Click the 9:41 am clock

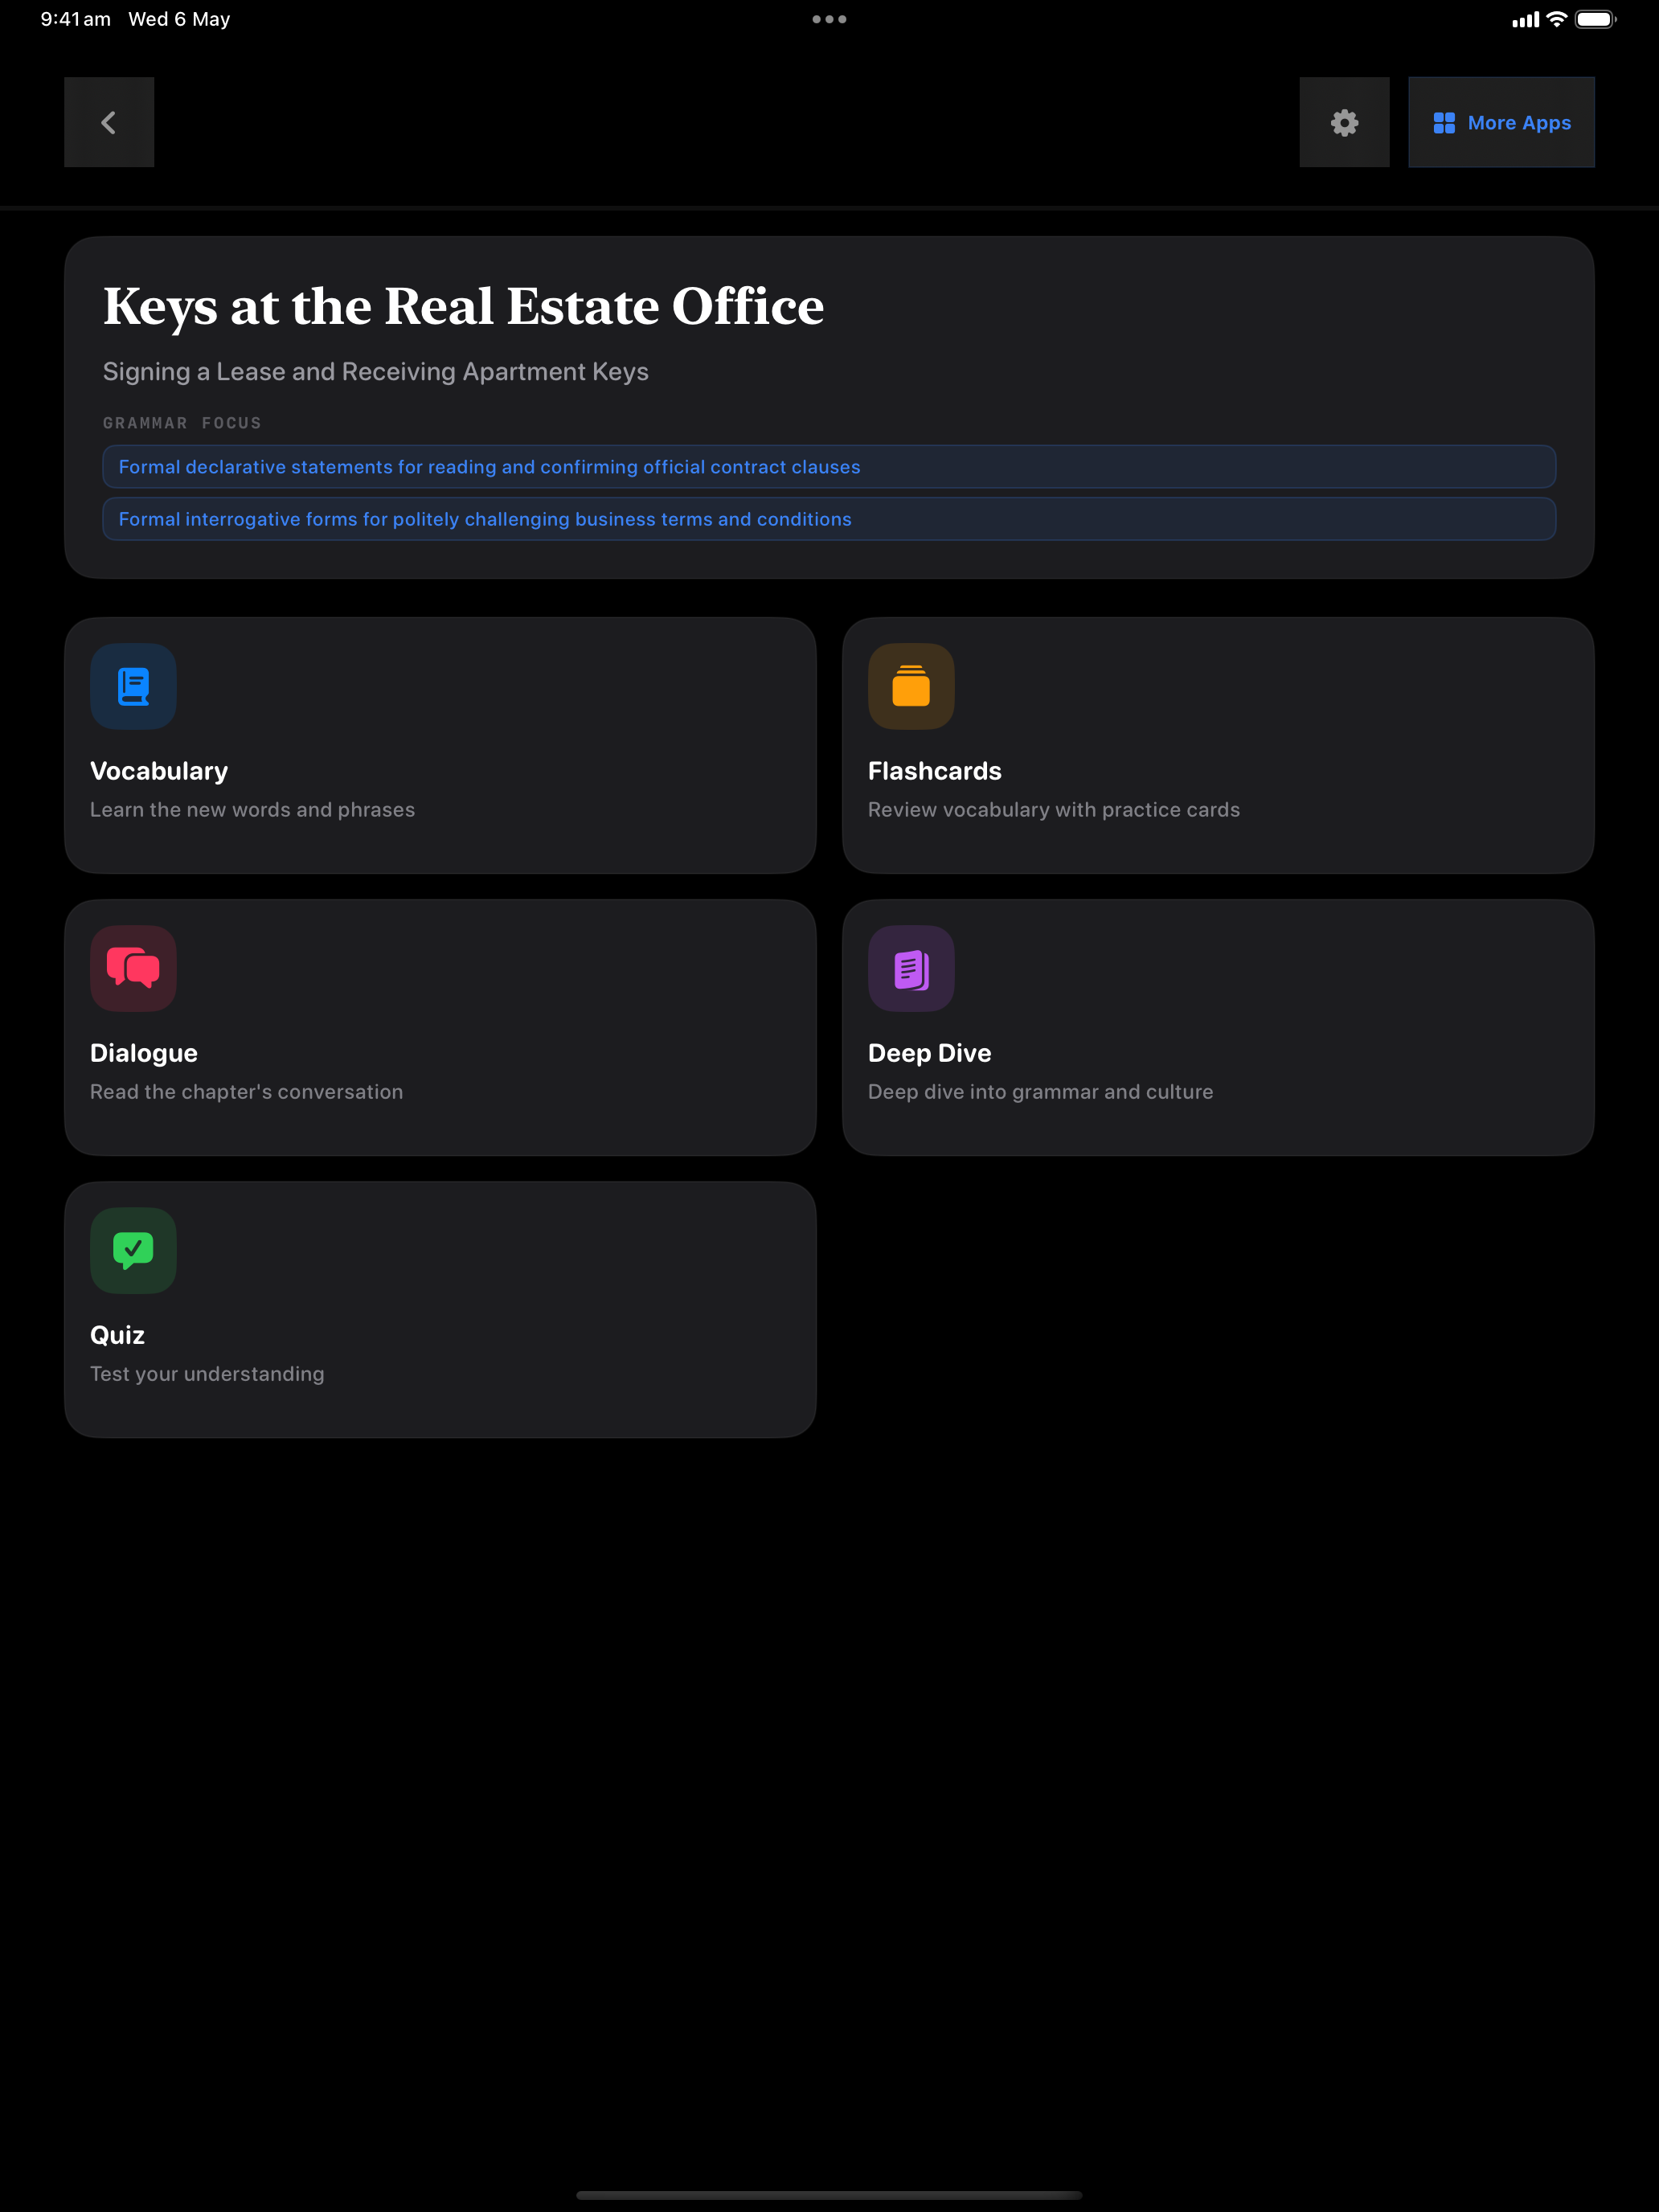pos(75,19)
